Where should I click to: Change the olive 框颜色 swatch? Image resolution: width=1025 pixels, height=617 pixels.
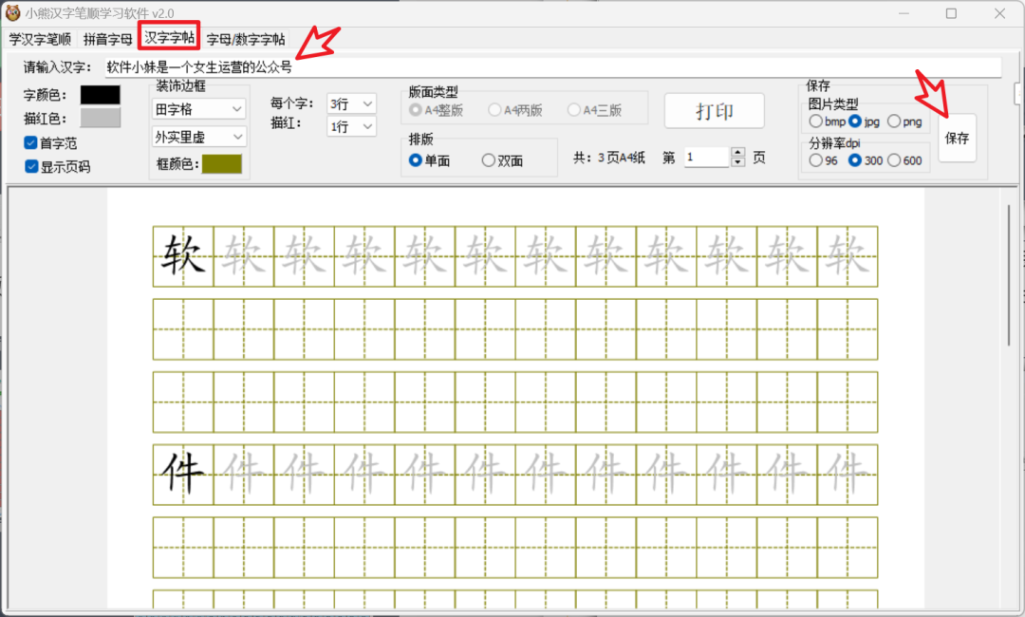[221, 164]
